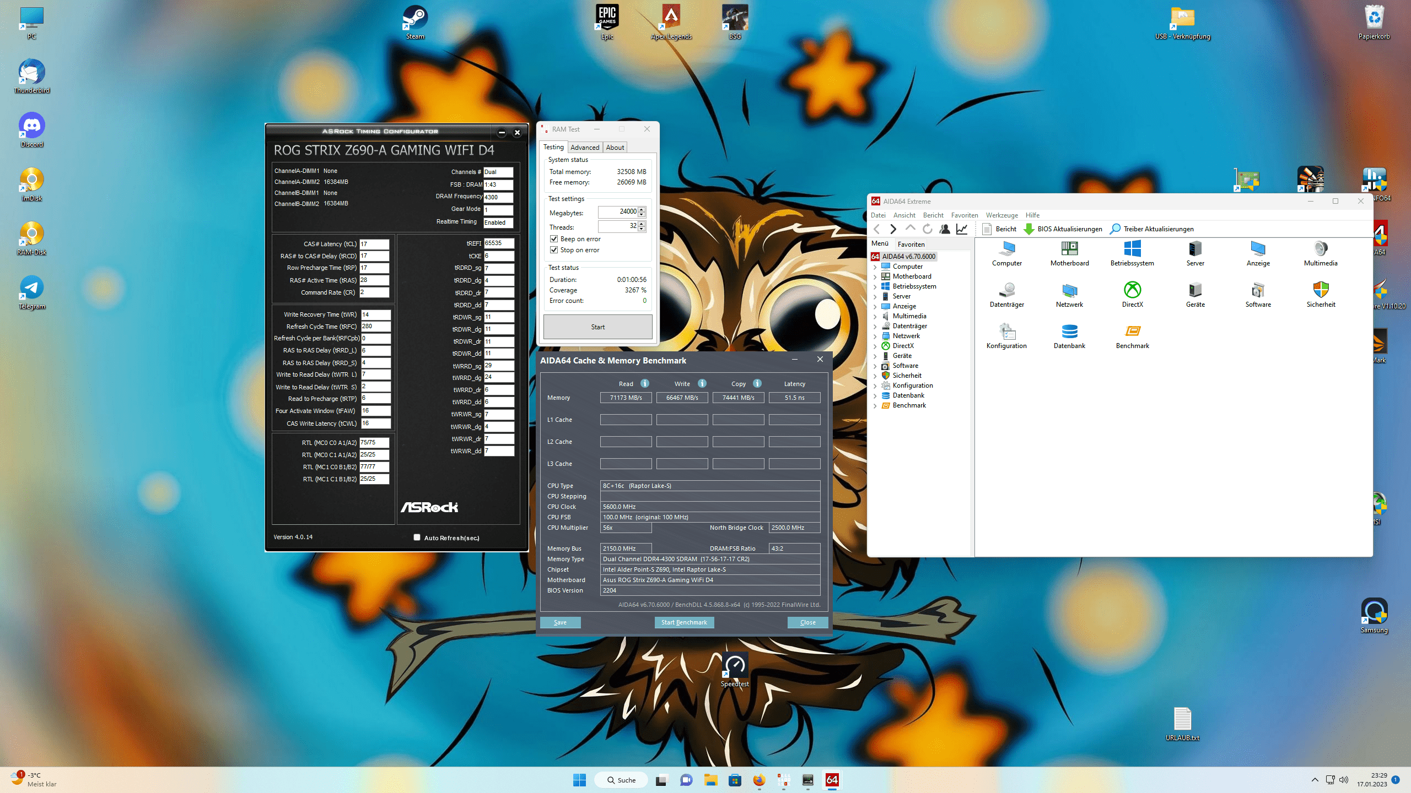
Task: Switch to About tab in RAM Test
Action: tap(615, 148)
